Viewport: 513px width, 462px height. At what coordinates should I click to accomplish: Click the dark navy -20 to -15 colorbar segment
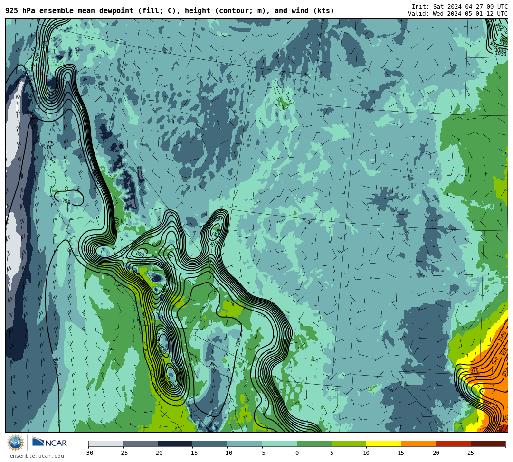pyautogui.click(x=175, y=443)
